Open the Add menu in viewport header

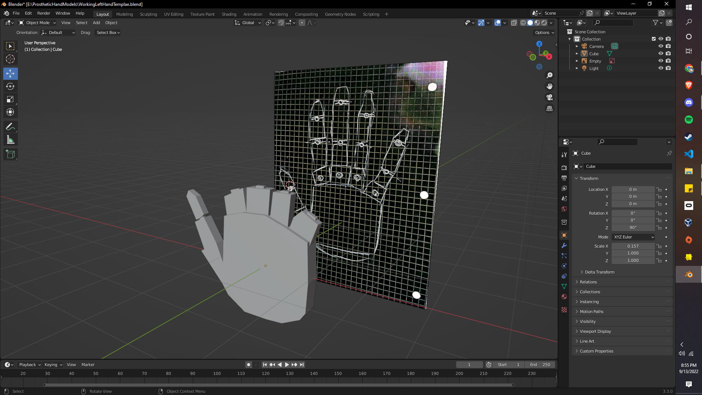pos(96,23)
